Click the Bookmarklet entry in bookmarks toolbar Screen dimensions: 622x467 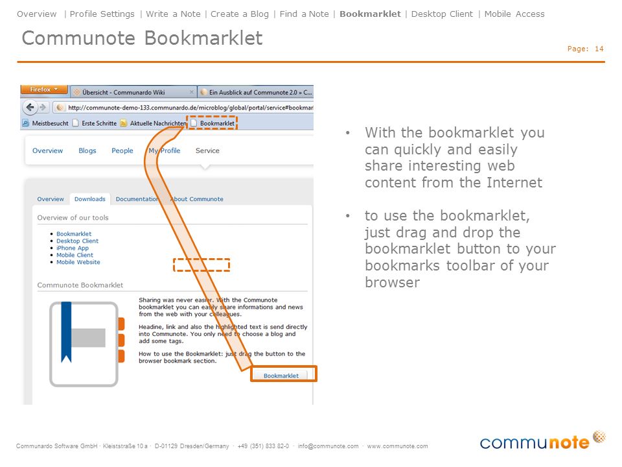coord(213,123)
